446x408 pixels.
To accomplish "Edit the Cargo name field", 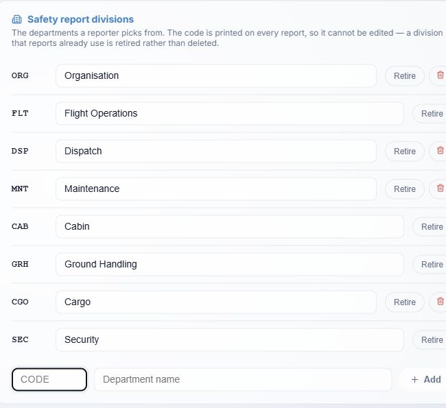I will [x=216, y=302].
